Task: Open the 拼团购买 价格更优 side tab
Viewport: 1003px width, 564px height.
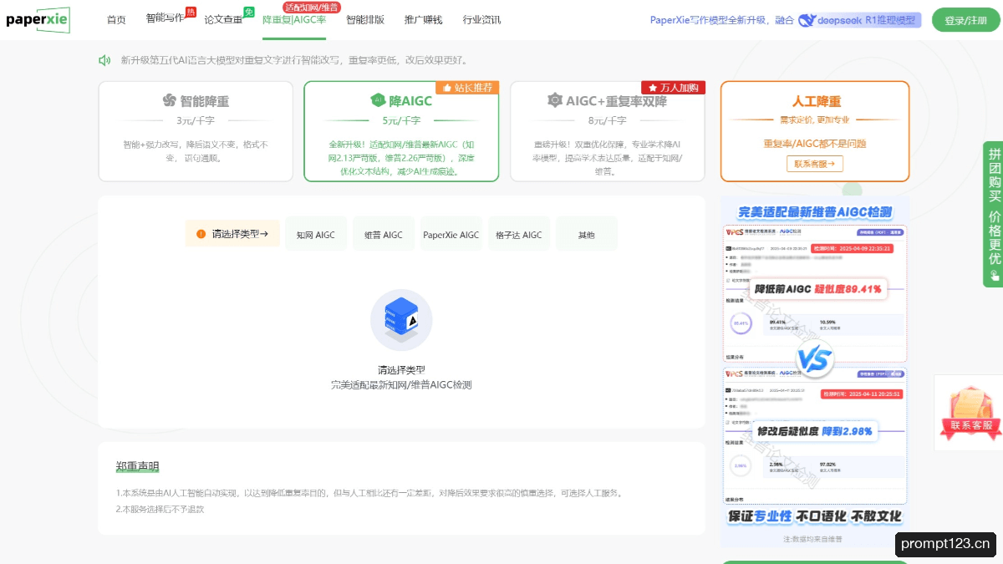Action: [x=993, y=215]
